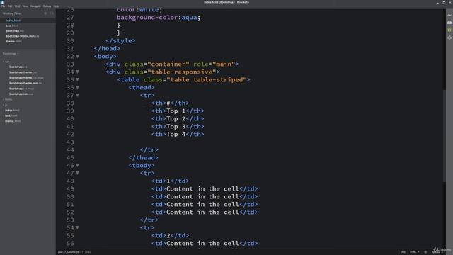453x255 pixels.
Task: Click the 'Top 1' header text on line 39
Action: coord(176,111)
